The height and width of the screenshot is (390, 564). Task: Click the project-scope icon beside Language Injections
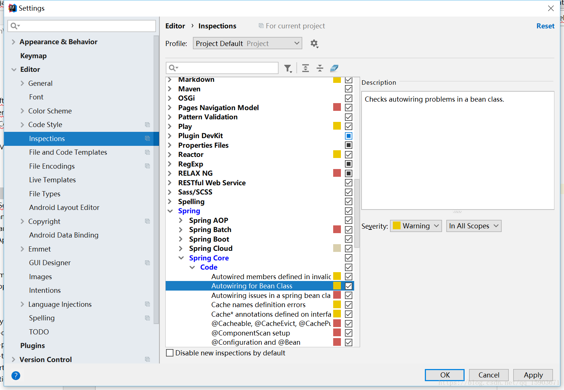(148, 304)
